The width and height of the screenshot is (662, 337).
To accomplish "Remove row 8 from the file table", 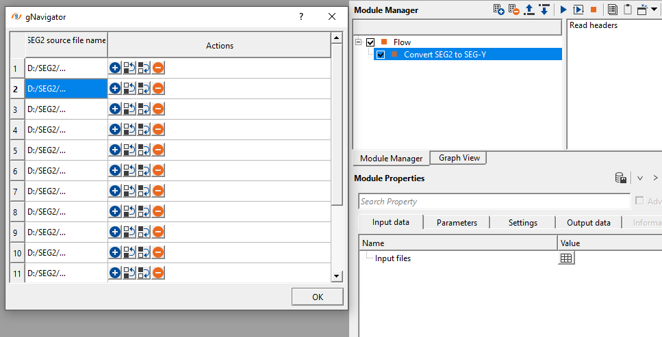I will point(158,211).
